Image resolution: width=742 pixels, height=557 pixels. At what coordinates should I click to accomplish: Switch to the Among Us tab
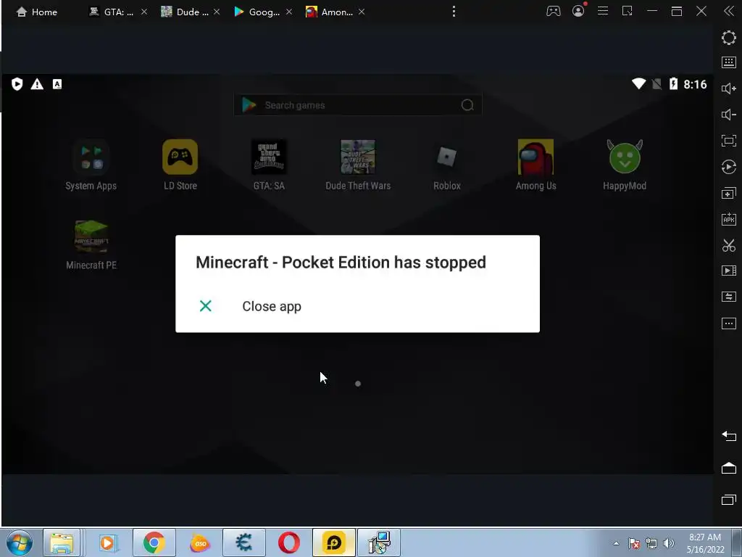click(x=330, y=12)
